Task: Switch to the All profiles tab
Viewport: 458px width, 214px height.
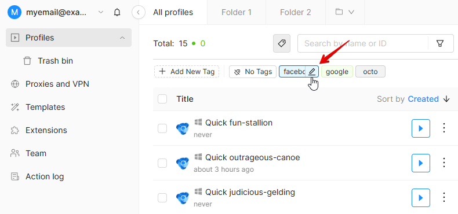Action: point(173,12)
